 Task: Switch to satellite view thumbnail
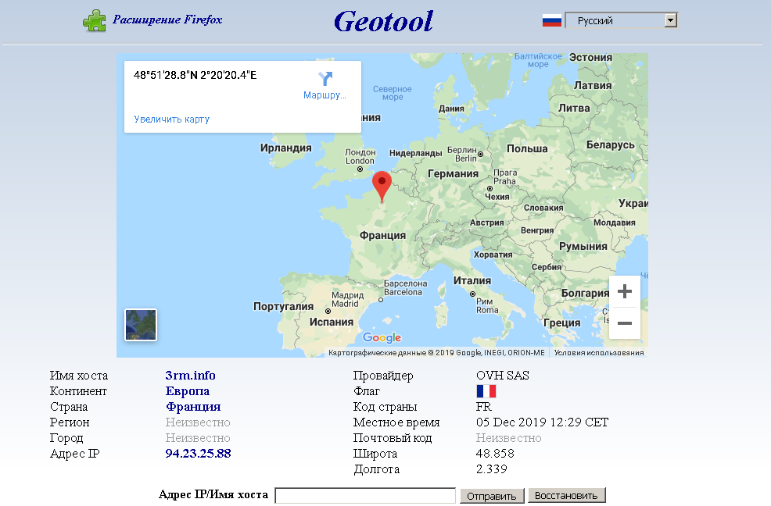pos(141,325)
